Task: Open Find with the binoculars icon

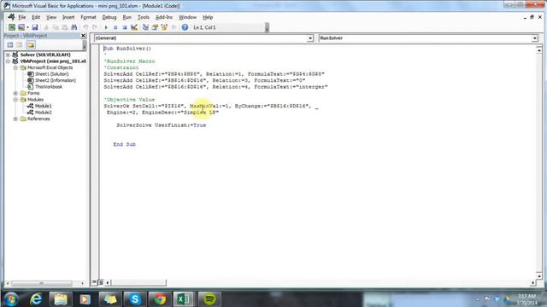Action: 74,27
